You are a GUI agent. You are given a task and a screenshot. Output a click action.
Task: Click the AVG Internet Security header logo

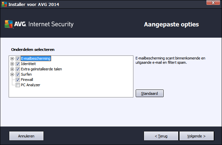[x=39, y=24]
